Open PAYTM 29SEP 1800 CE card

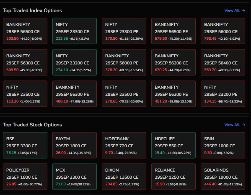[x=75, y=145]
